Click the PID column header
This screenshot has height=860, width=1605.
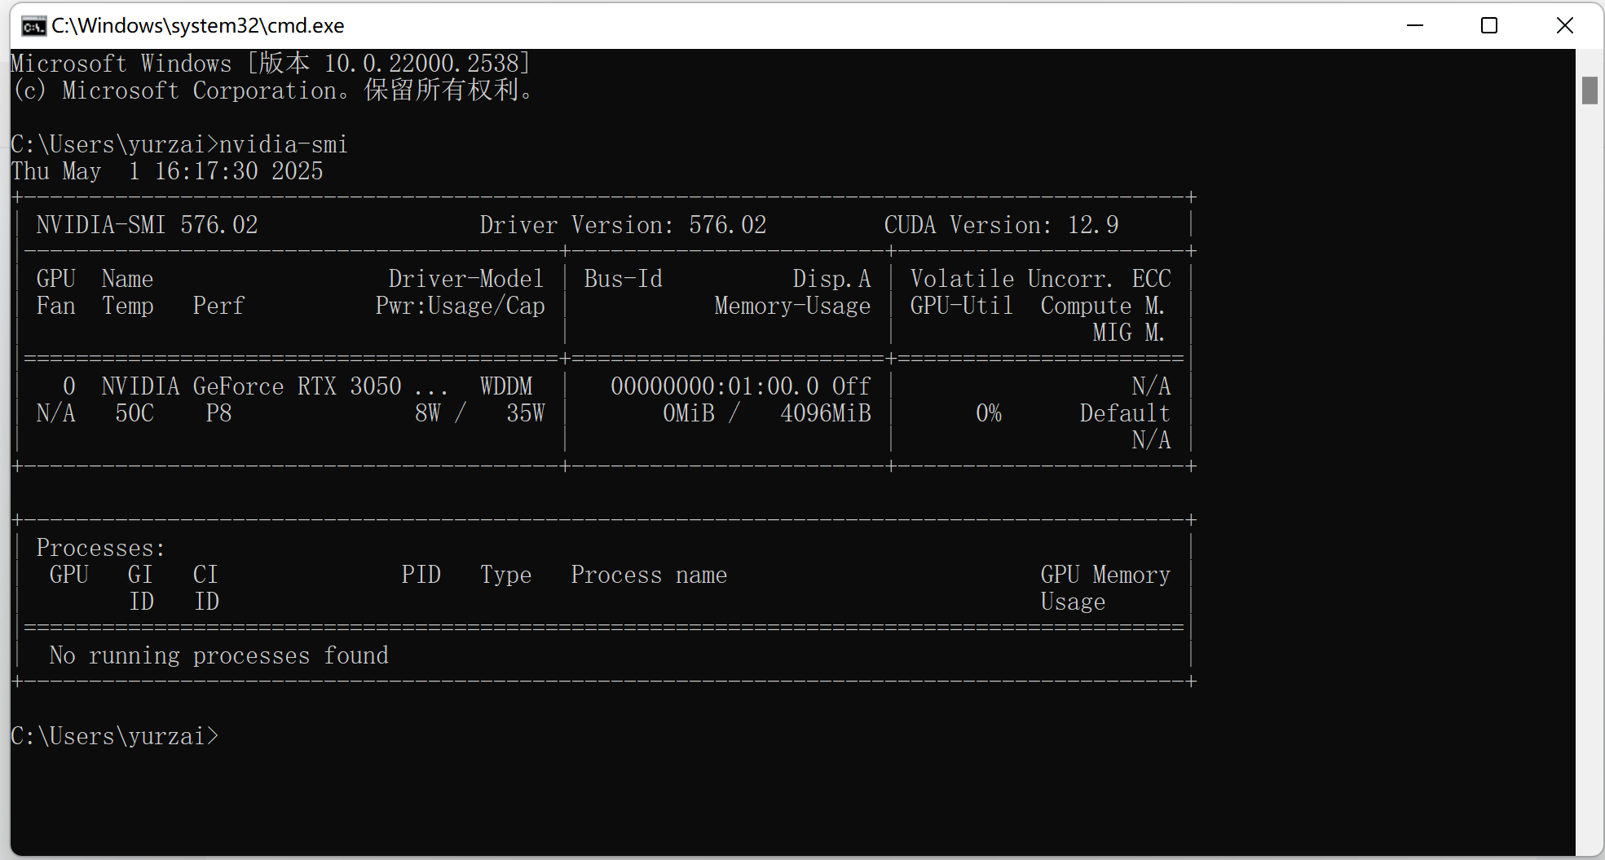[x=421, y=575]
